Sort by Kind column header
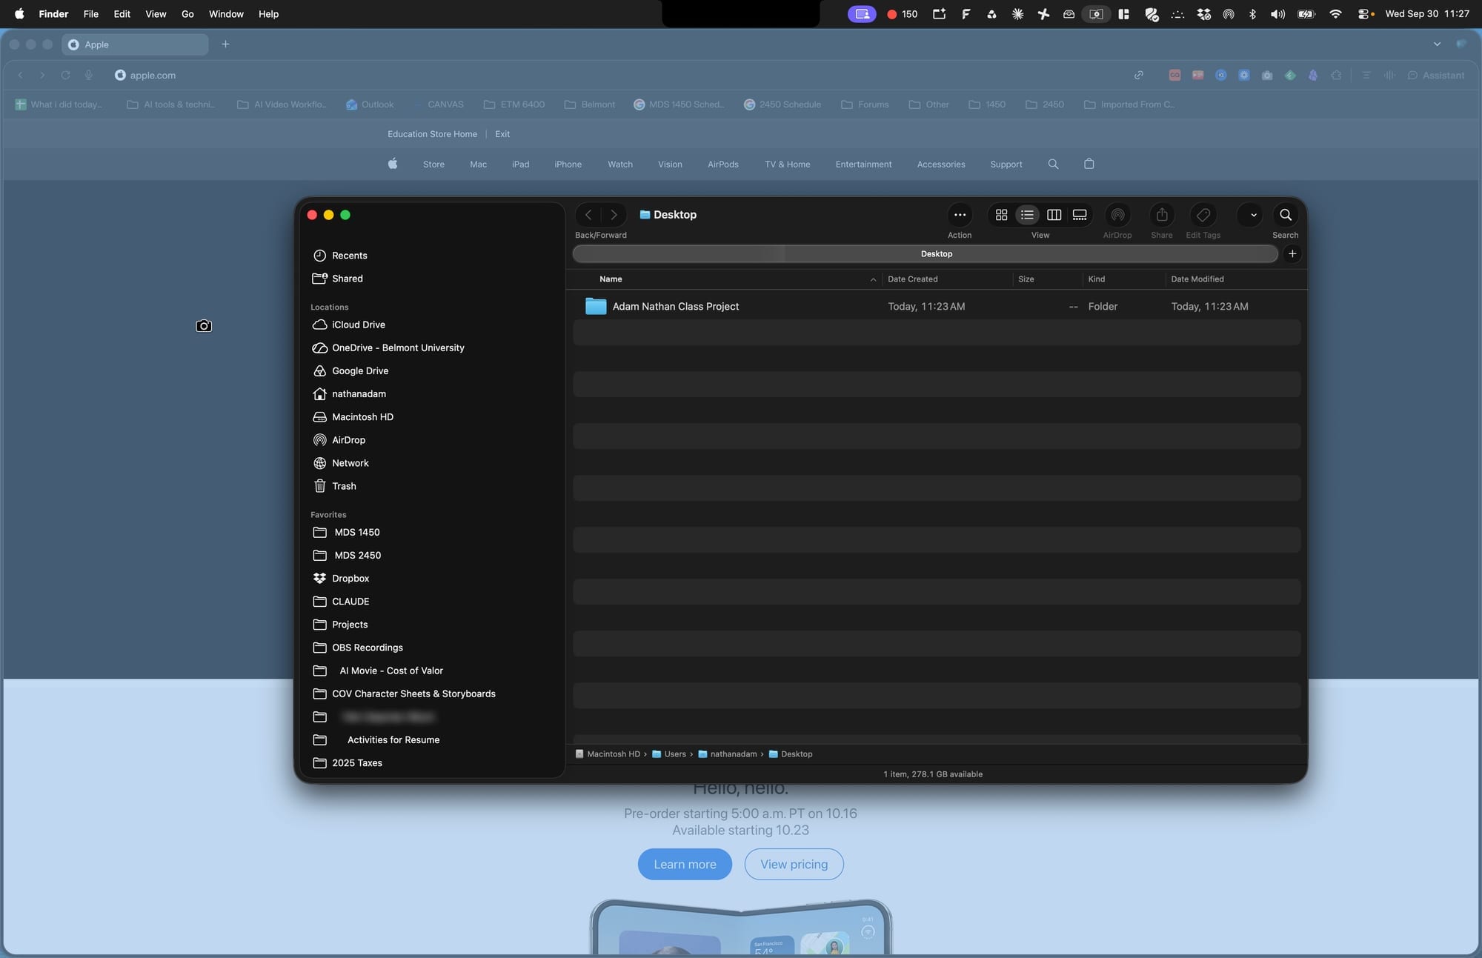This screenshot has height=958, width=1482. click(1096, 279)
